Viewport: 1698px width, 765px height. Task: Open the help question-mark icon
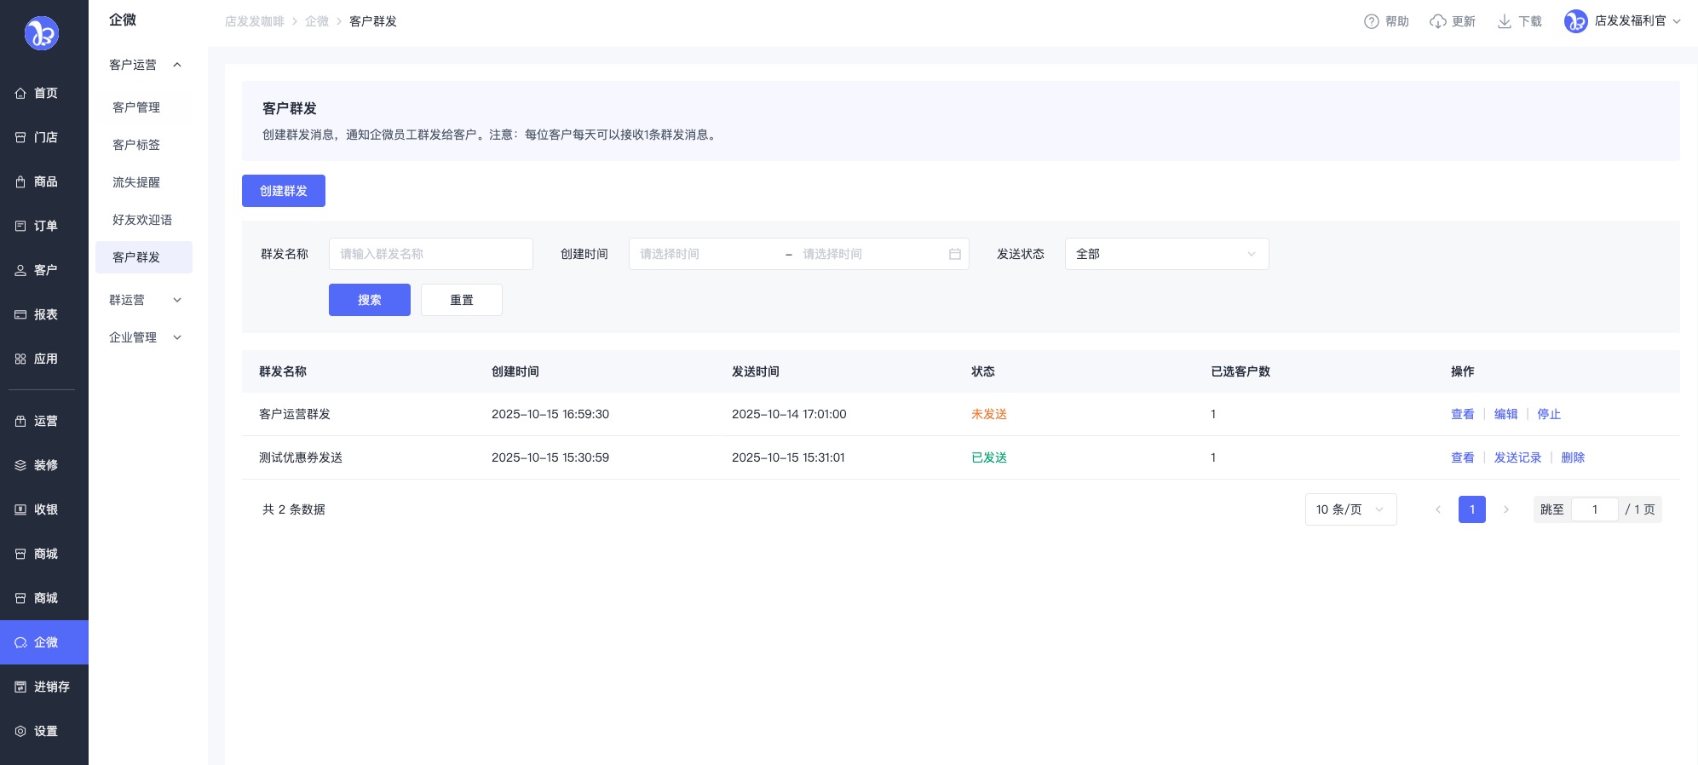pyautogui.click(x=1371, y=21)
